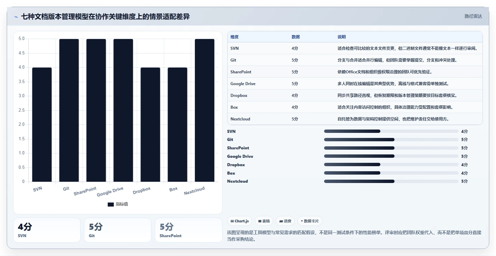
Task: Click the SVN bar in chart
Action: pyautogui.click(x=42, y=125)
